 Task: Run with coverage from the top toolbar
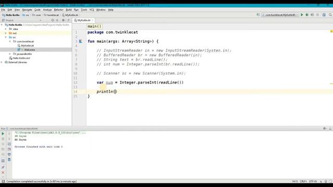(312, 15)
